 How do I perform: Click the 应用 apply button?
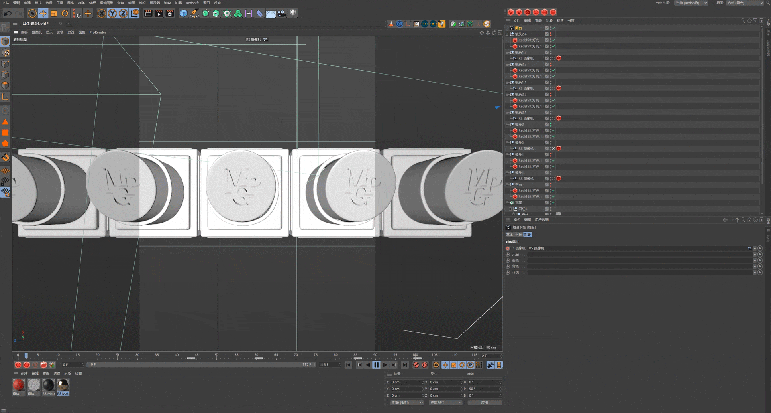tap(484, 403)
